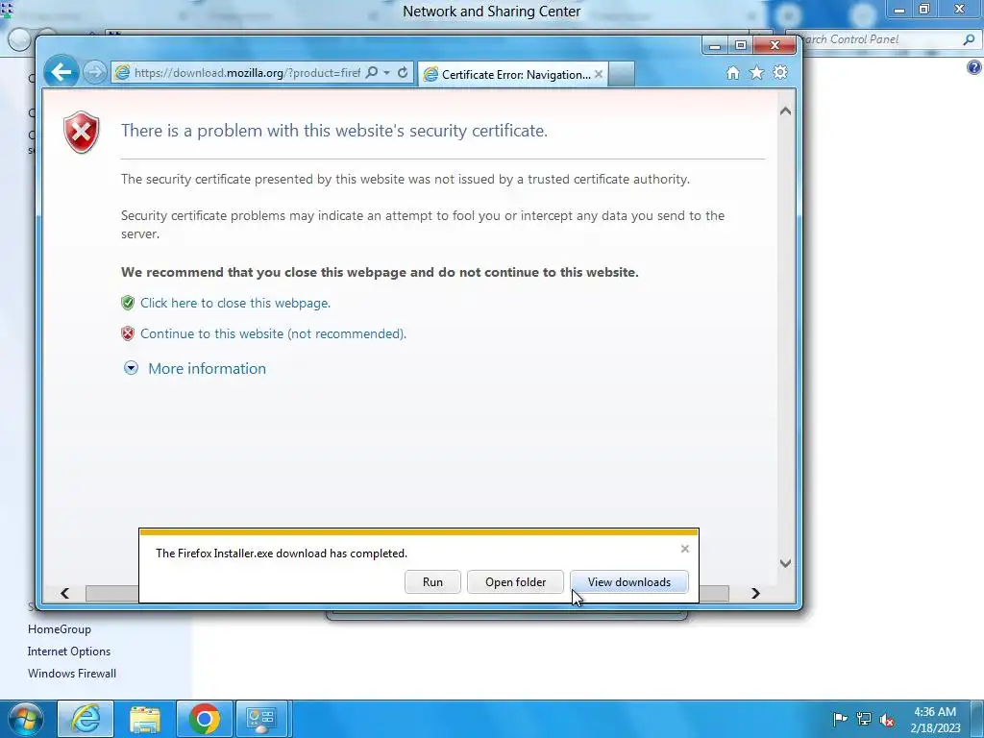This screenshot has width=984, height=738.
Task: Click the Internet Explorer Forward arrow button
Action: coord(95,73)
